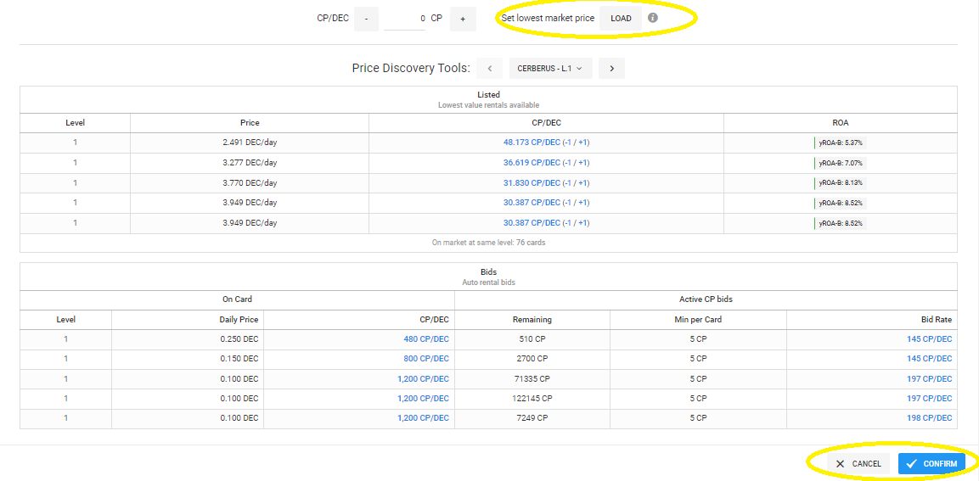Click 510 CP remaining cell
This screenshot has width=979, height=481.
click(x=532, y=339)
